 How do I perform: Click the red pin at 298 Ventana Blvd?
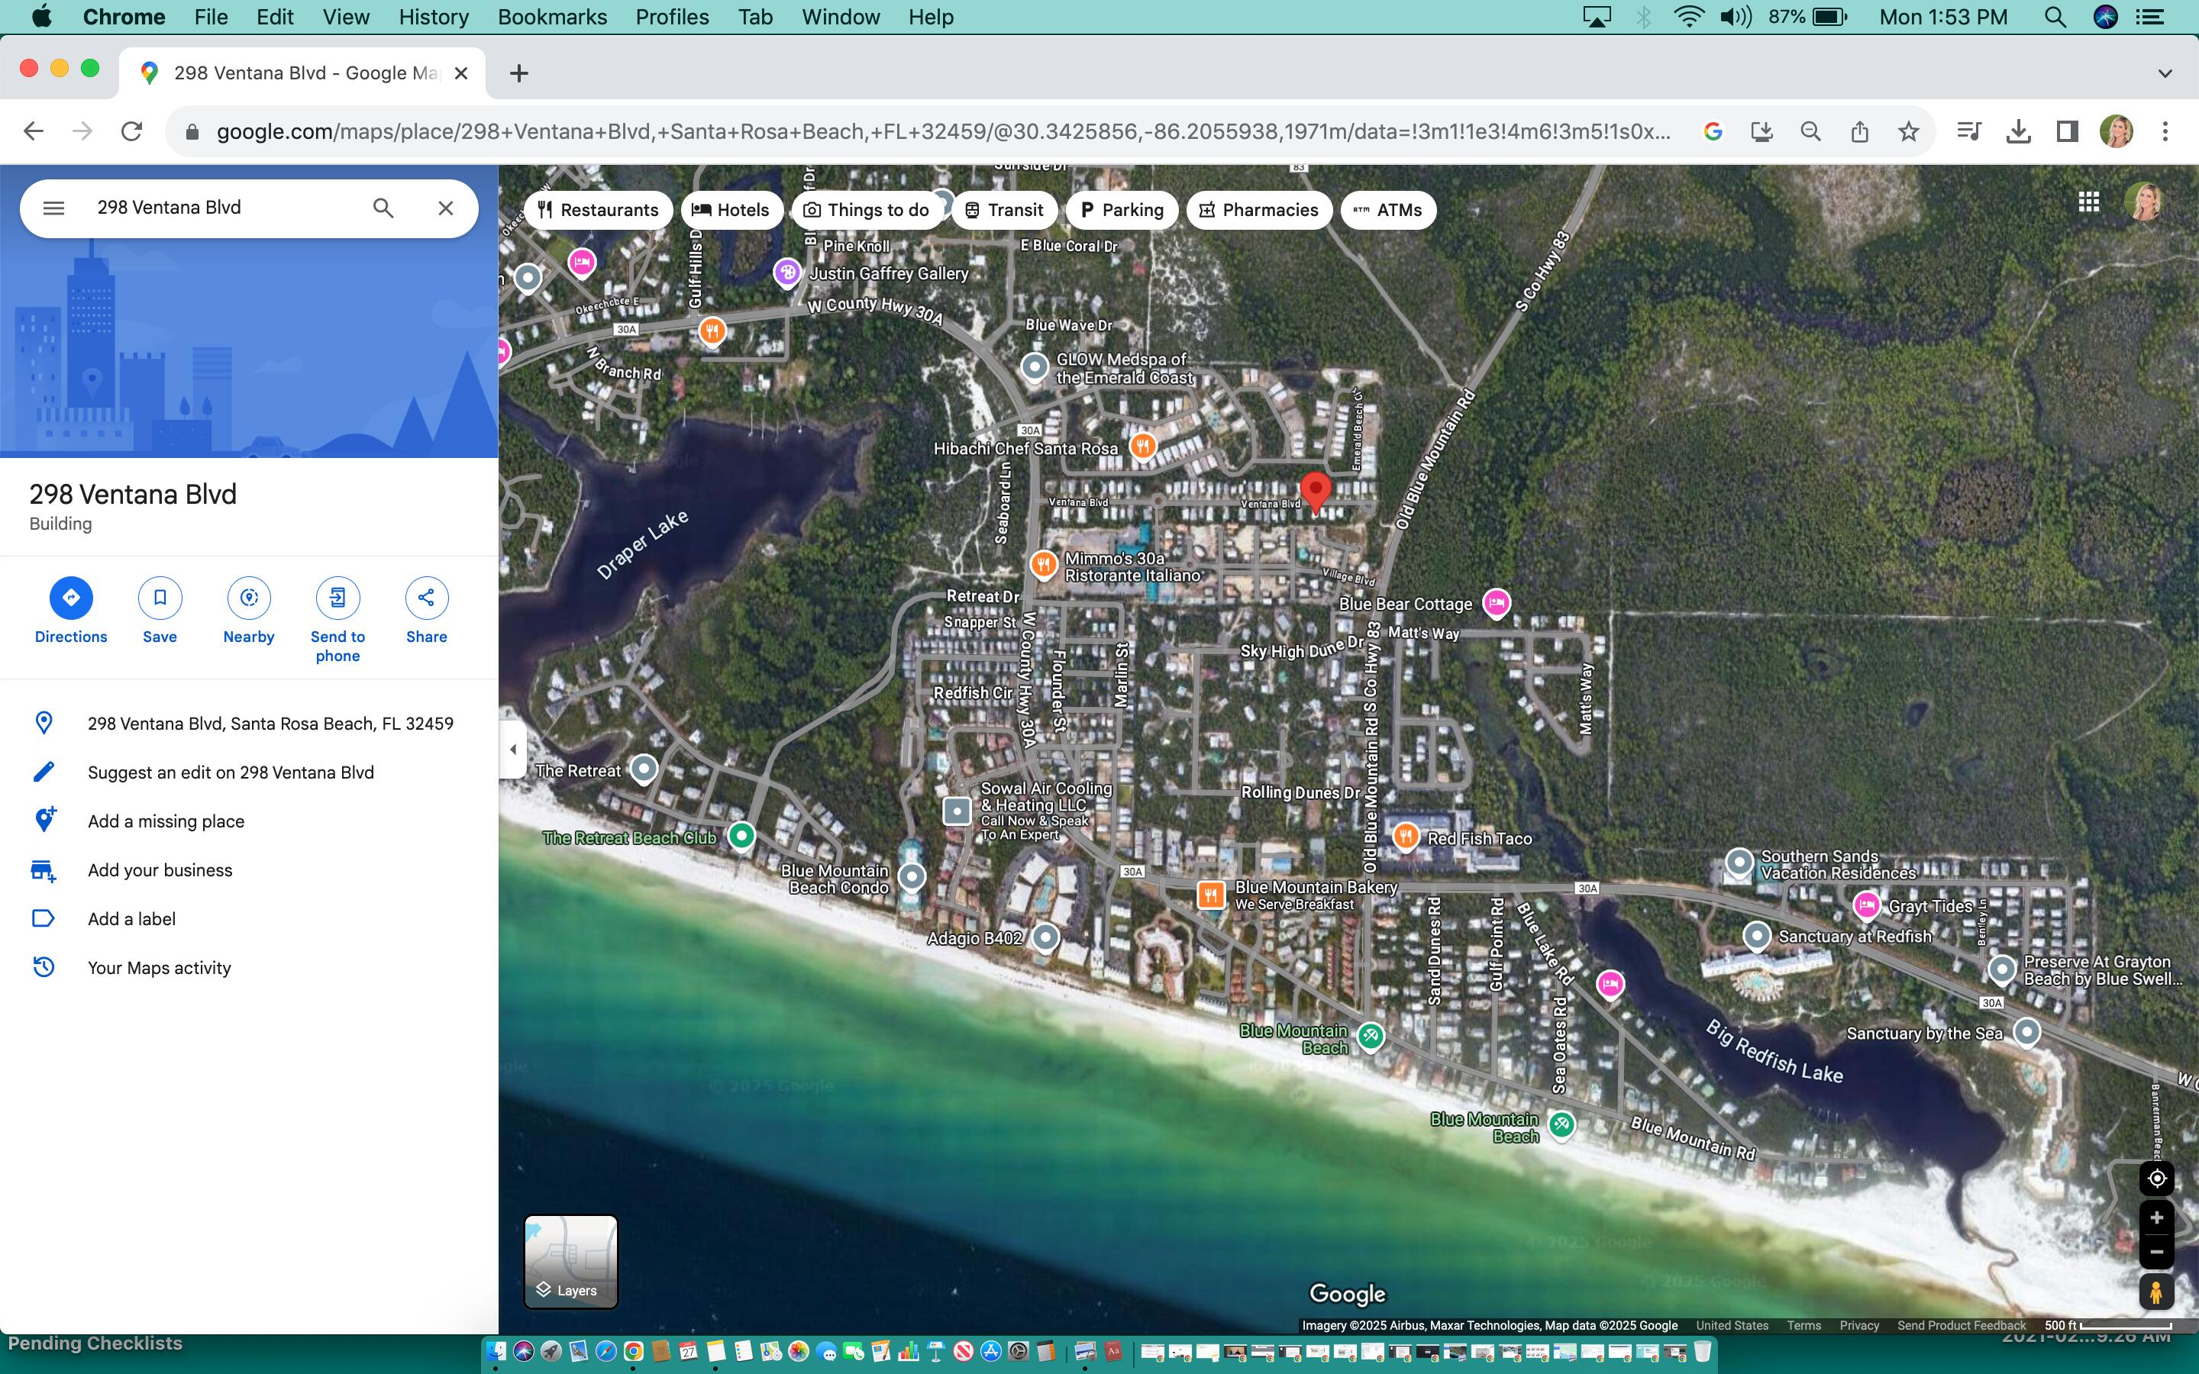1315,492
